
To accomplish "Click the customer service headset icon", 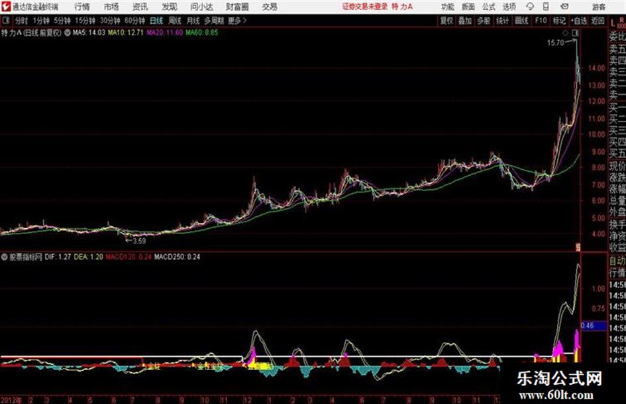I will pos(530,7).
